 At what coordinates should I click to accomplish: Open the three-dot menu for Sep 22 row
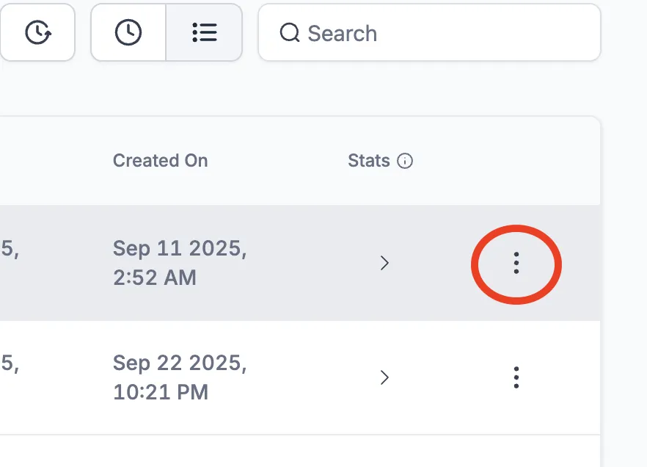(x=516, y=377)
